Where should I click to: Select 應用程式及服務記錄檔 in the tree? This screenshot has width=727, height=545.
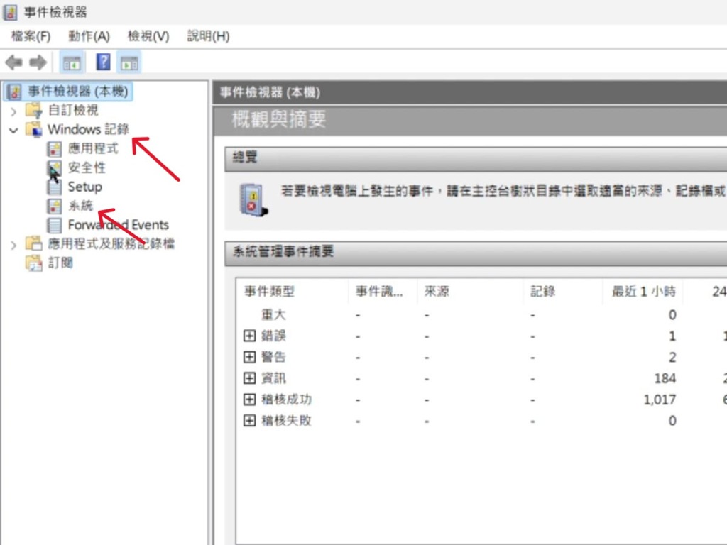tap(111, 244)
